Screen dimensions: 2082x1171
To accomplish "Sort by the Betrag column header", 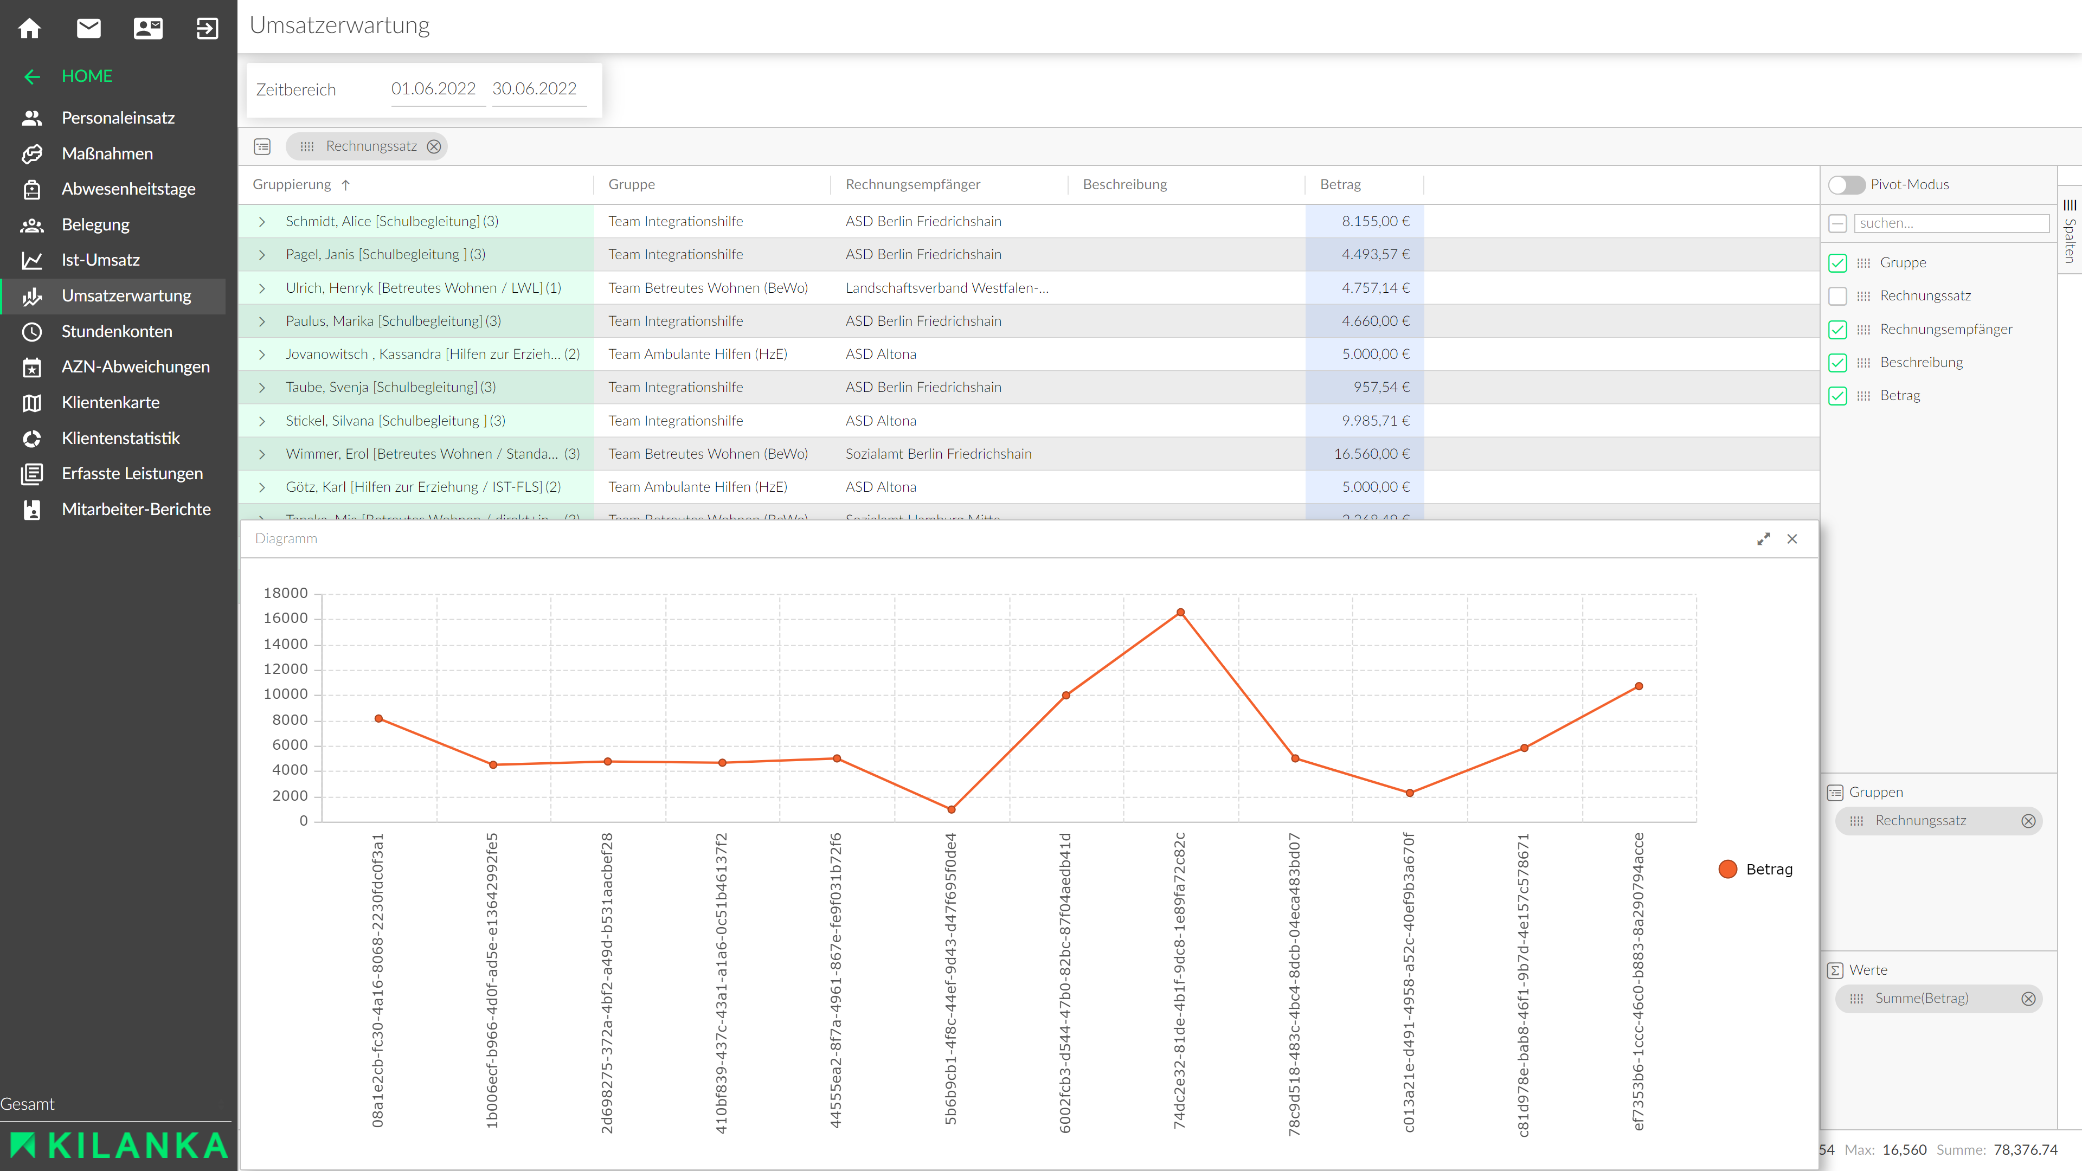I will point(1340,184).
